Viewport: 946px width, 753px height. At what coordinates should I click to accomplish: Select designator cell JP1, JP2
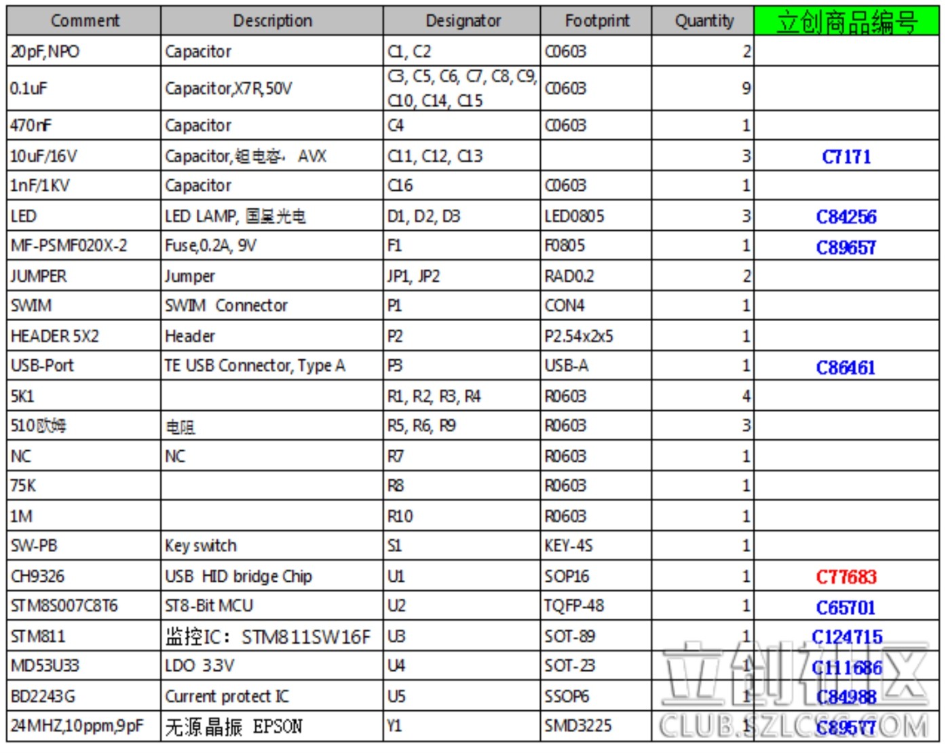tap(462, 276)
